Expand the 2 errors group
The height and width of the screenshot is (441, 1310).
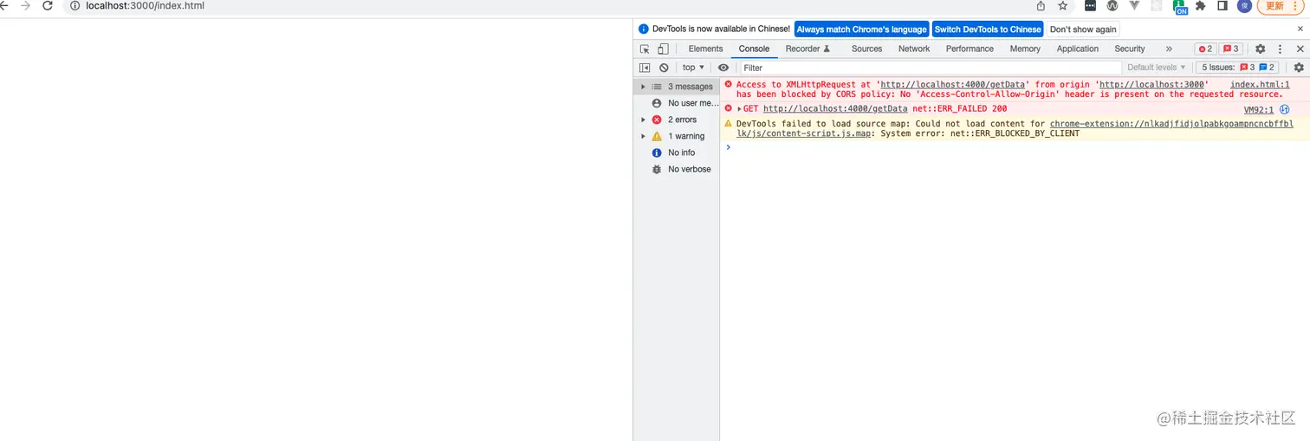pyautogui.click(x=643, y=120)
